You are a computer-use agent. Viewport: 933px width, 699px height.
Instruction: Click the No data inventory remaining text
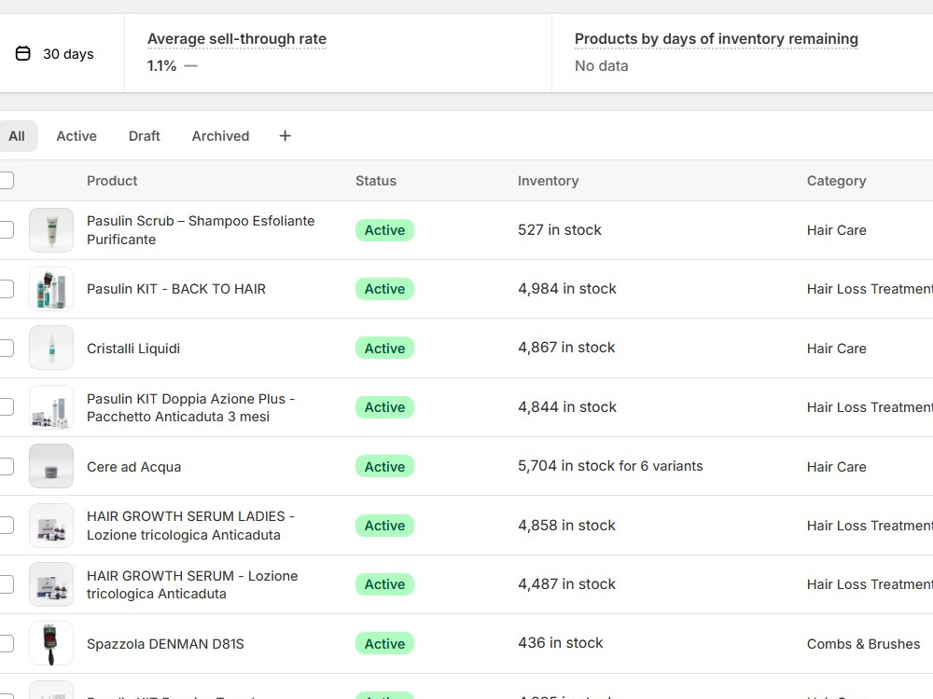click(x=602, y=66)
